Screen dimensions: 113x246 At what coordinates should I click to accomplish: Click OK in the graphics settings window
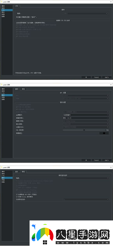[x=86, y=160]
